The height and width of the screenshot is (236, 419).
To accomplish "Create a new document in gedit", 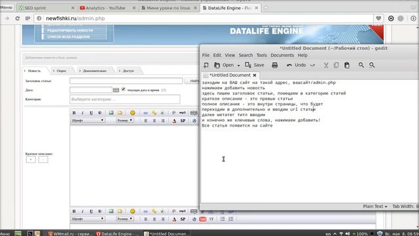I will point(206,65).
